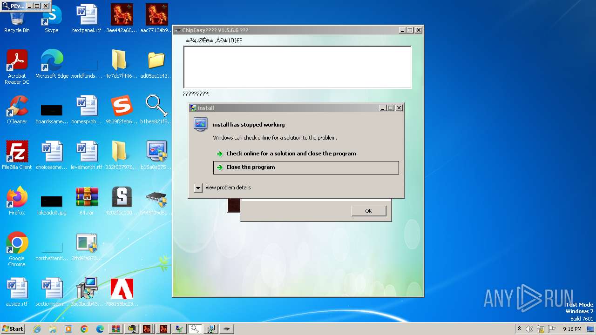Select 2ffd9fa873 picture shield icon
Viewport: 596px width, 335px height.
click(87, 247)
